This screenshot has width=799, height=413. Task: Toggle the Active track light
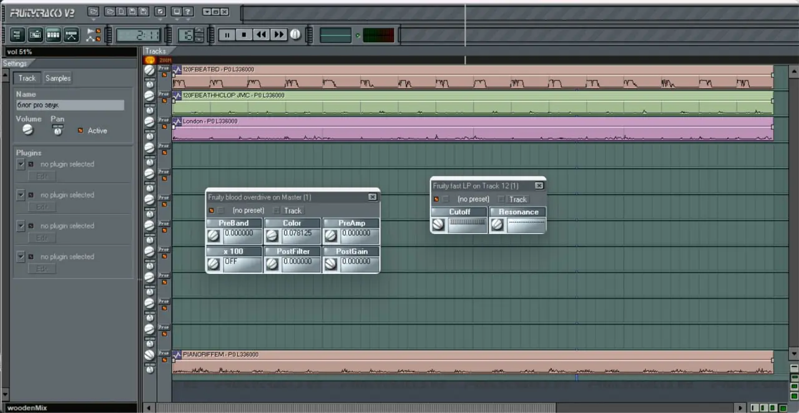coord(80,130)
